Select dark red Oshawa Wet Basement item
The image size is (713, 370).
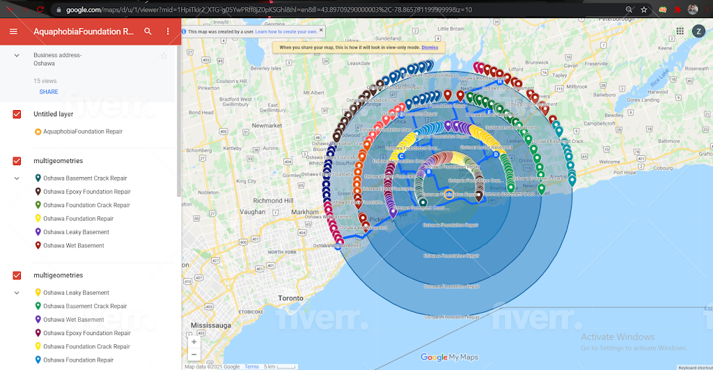pyautogui.click(x=70, y=245)
